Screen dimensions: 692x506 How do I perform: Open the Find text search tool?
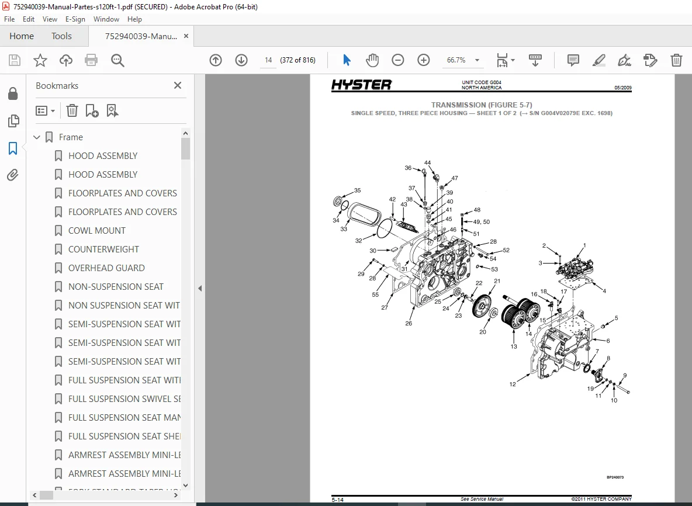pos(117,60)
